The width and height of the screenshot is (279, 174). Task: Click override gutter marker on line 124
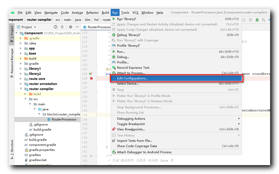click(91, 74)
